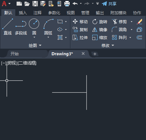Screen dimensions: 146x140
Task: Open the Rectangle tool dropdown arrow
Action: [x=66, y=22]
